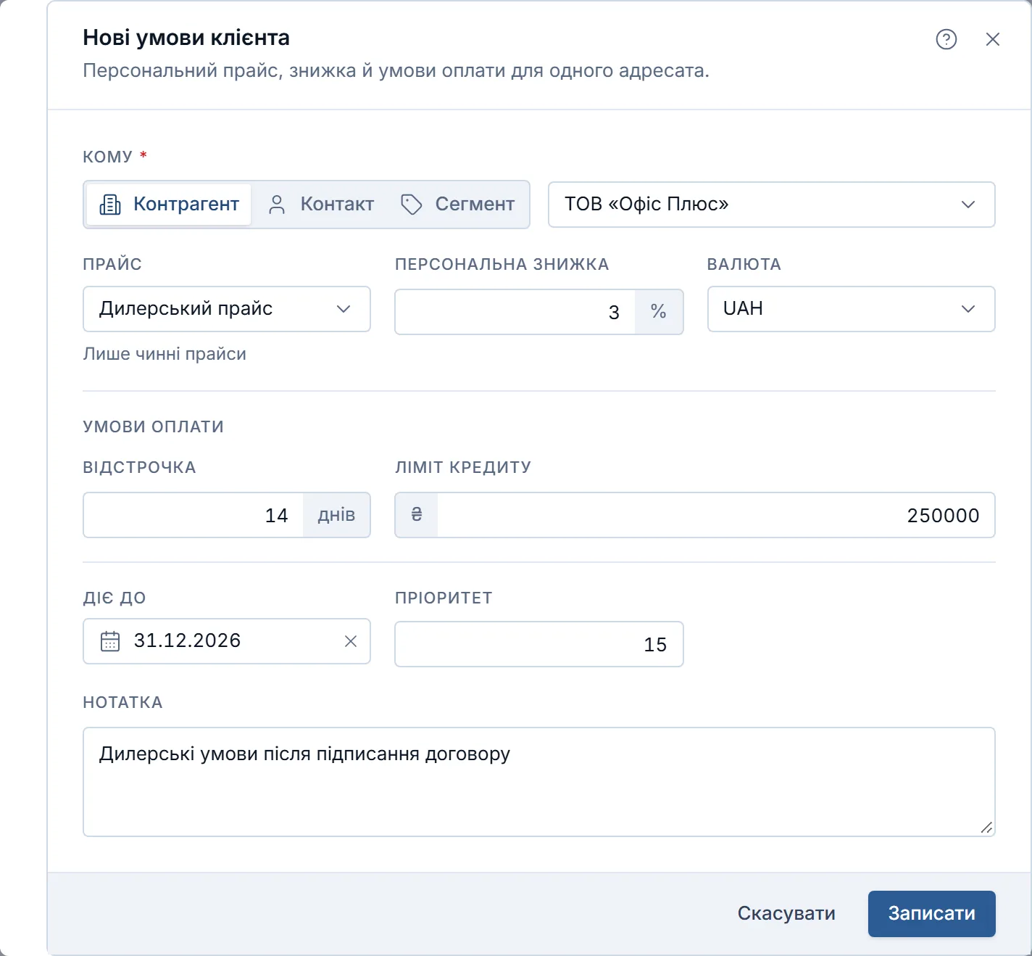Clear the 31.12.2026 date with the X icon
This screenshot has height=956, width=1032.
351,641
